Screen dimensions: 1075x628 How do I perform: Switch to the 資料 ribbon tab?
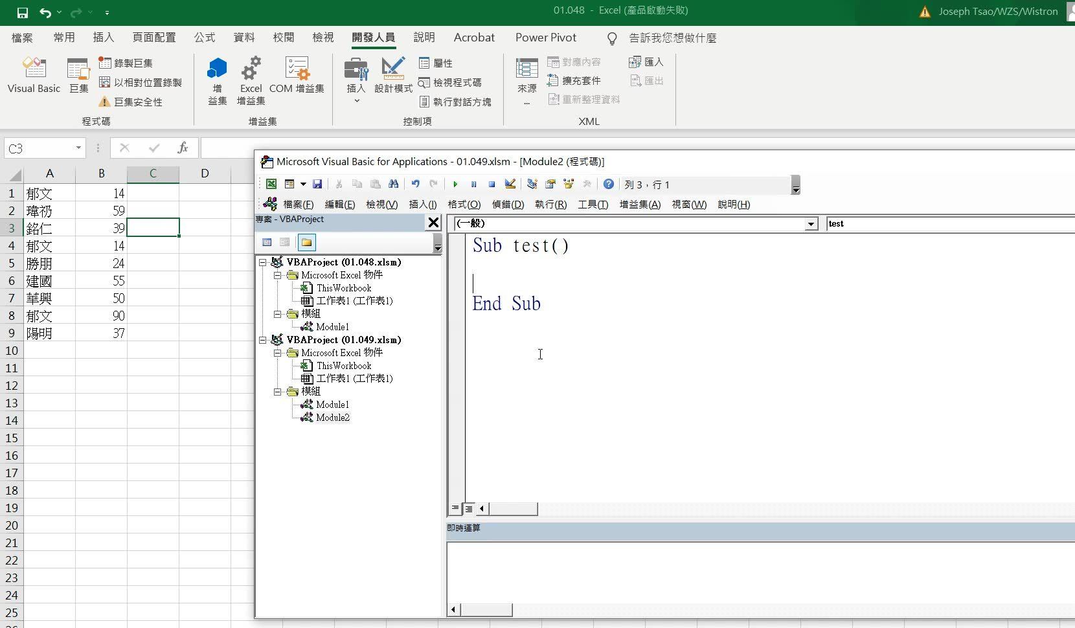coord(244,38)
